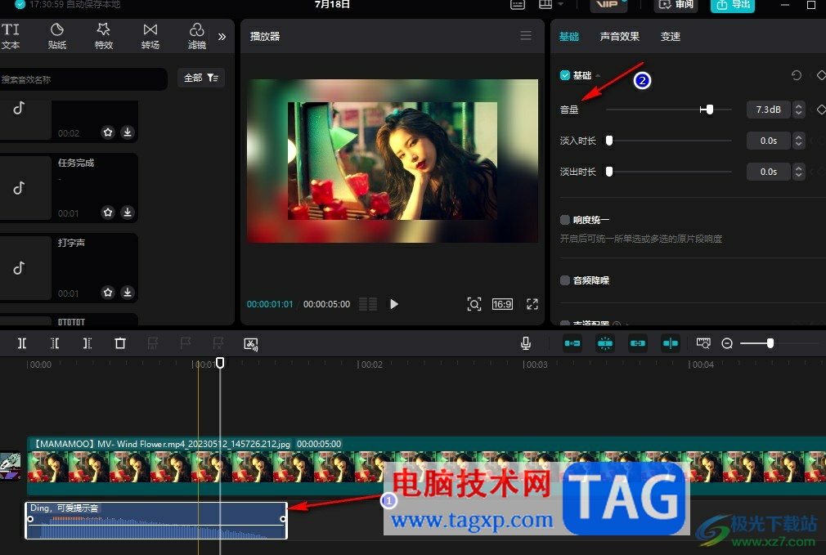This screenshot has width=826, height=555.
Task: Open the 播放器 panel menu
Action: tap(526, 35)
